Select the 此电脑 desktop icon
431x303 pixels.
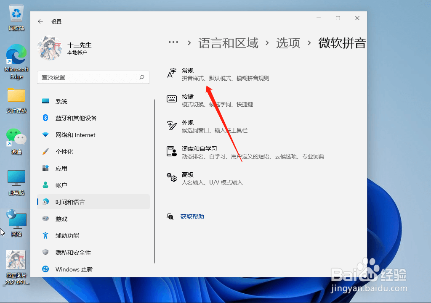(16, 182)
